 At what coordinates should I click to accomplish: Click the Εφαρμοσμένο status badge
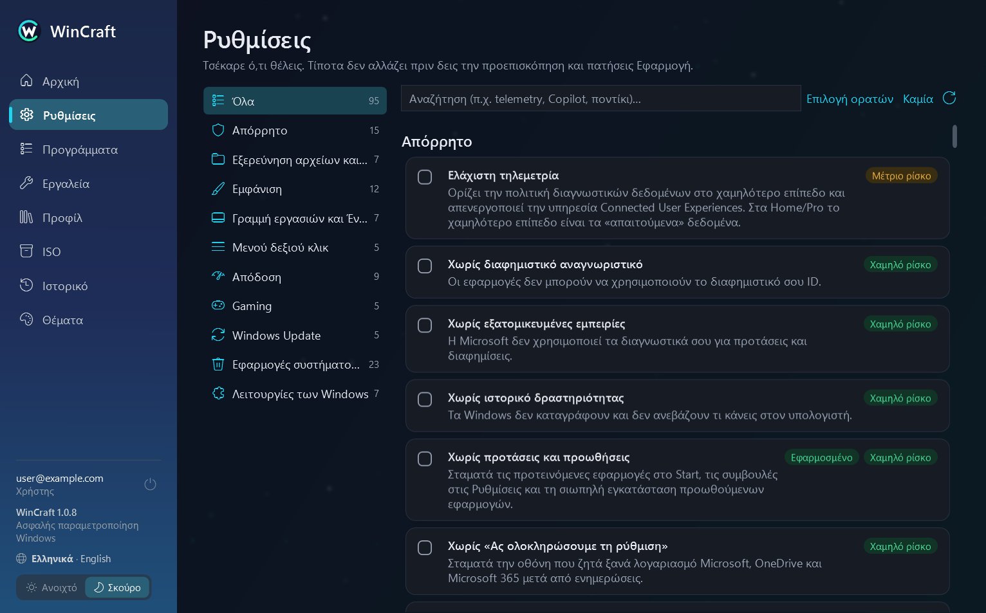click(x=821, y=457)
